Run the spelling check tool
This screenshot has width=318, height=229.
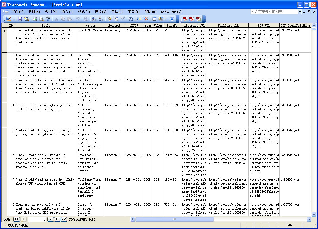click(x=48, y=19)
